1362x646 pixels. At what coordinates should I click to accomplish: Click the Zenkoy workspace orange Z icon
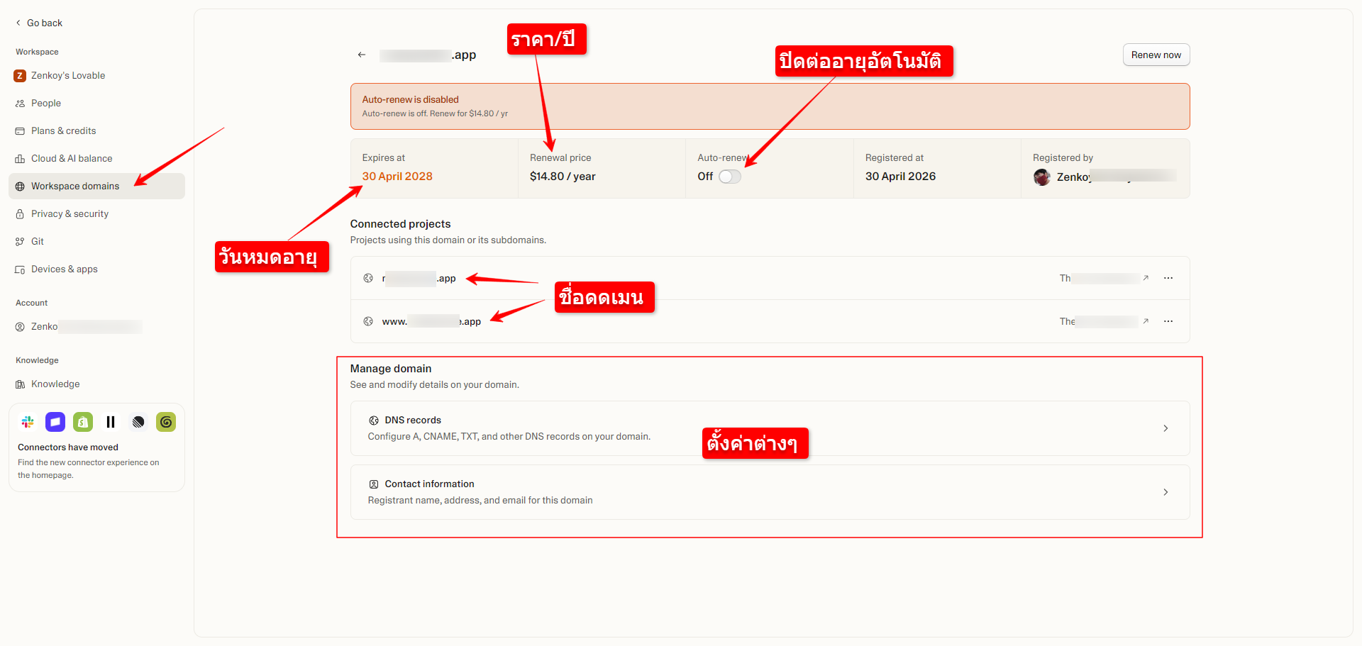point(20,75)
